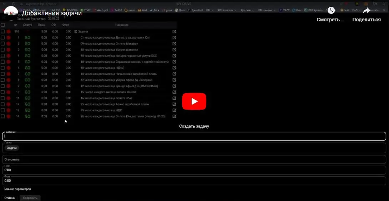Click the 'Задачи' folder chip
Image resolution: width=389 pixels, height=201 pixels.
point(12,148)
